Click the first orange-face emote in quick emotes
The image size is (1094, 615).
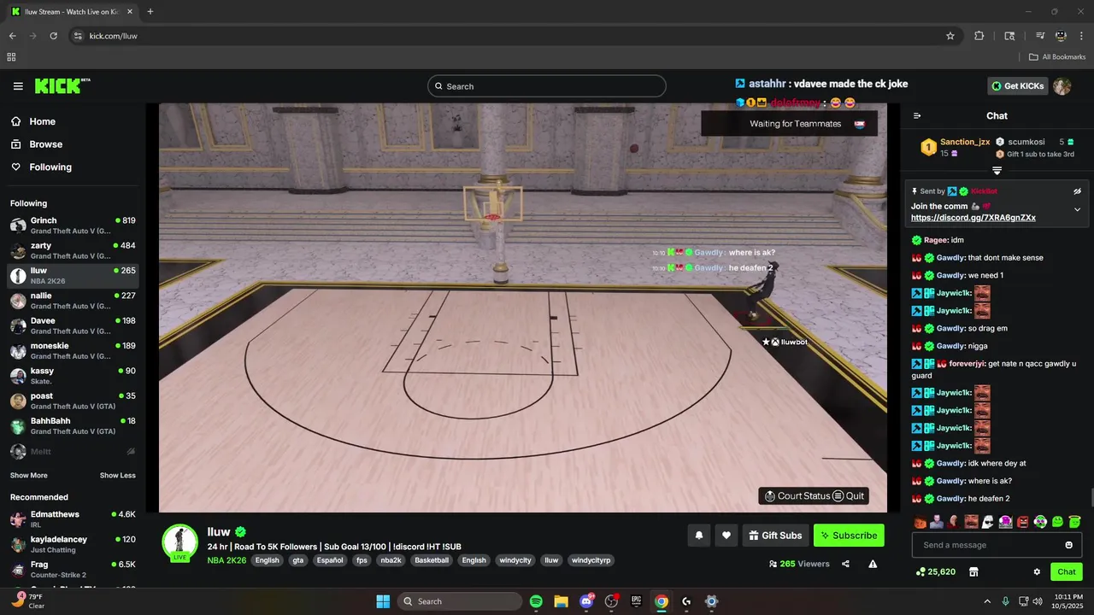click(x=920, y=521)
